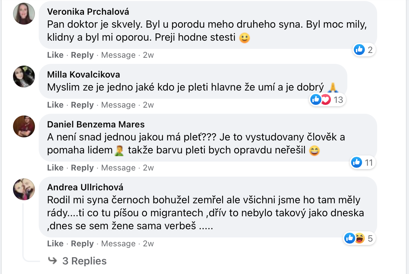This screenshot has width=409, height=274.
Task: Reply to Veronika Prchalová's comment
Action: click(x=82, y=55)
